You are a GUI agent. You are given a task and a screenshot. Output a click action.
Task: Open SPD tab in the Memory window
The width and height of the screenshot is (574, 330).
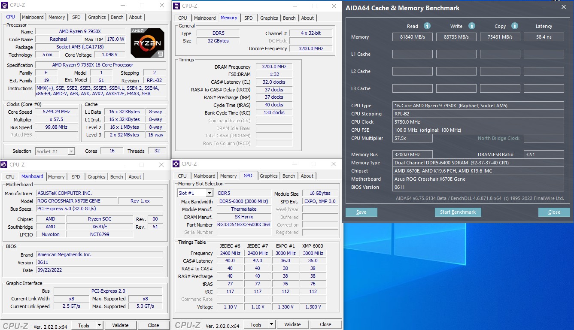[249, 18]
